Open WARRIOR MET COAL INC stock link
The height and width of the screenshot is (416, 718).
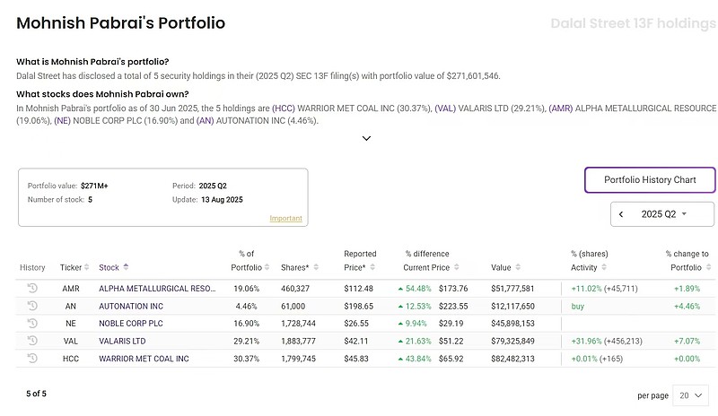click(x=144, y=358)
